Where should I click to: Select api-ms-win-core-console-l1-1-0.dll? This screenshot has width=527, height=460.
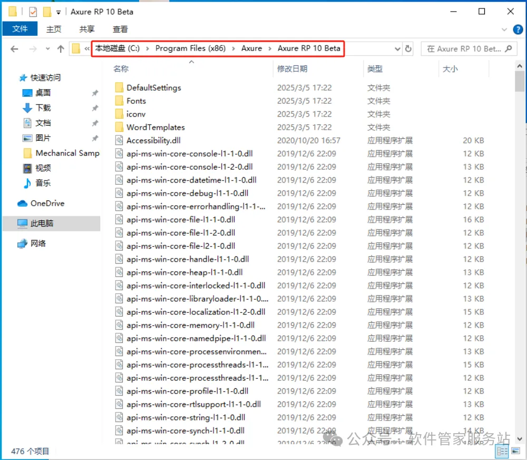coord(190,154)
